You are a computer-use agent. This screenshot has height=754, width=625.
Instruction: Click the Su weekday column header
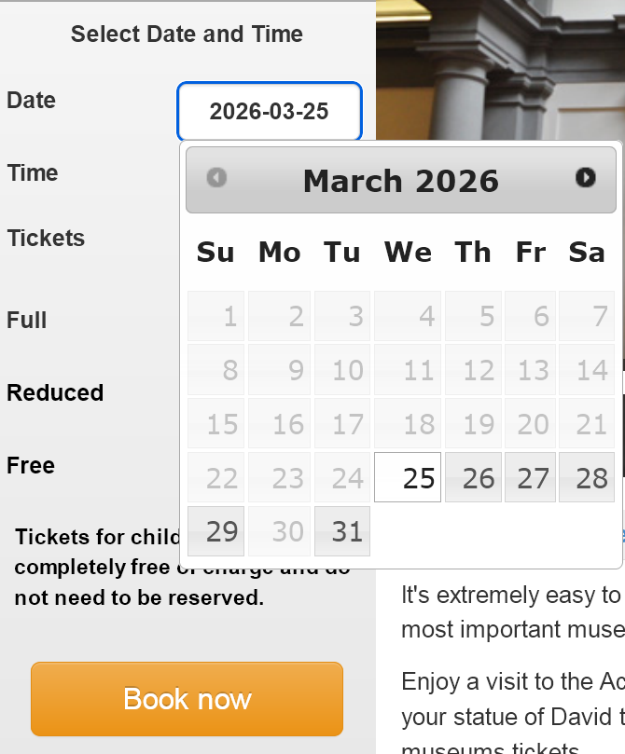(x=215, y=252)
